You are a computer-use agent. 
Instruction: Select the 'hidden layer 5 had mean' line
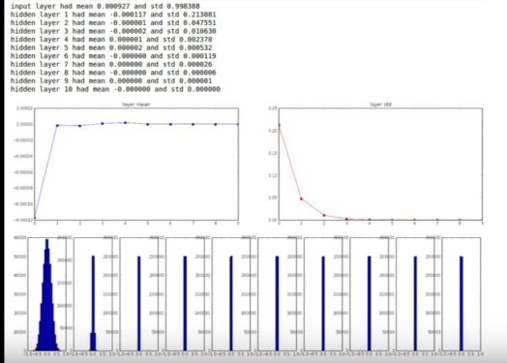click(x=111, y=47)
